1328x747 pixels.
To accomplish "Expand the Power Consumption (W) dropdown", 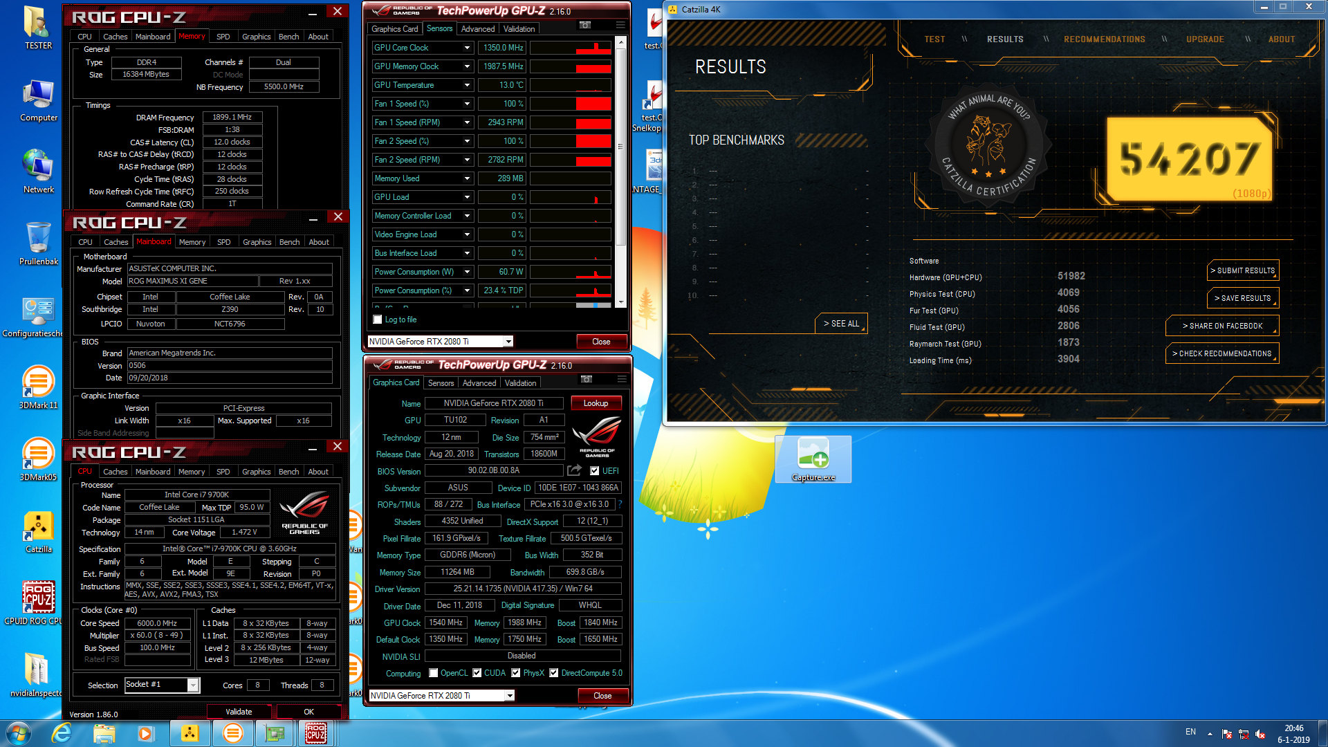I will [467, 272].
